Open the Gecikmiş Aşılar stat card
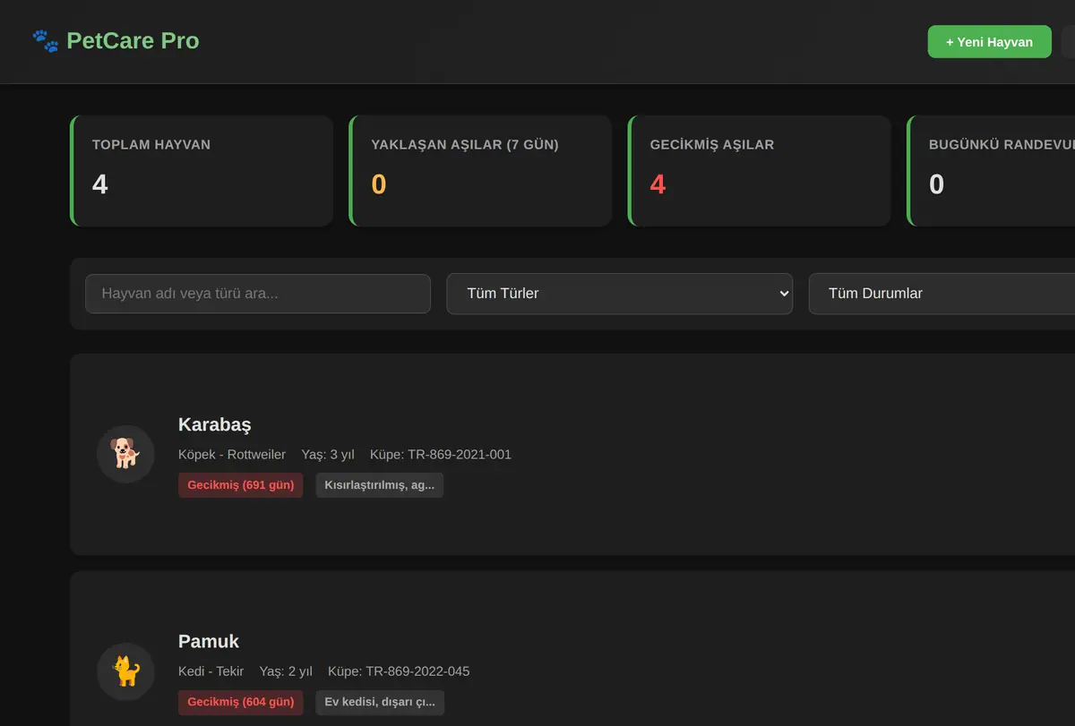Viewport: 1075px width, 726px height. 760,170
